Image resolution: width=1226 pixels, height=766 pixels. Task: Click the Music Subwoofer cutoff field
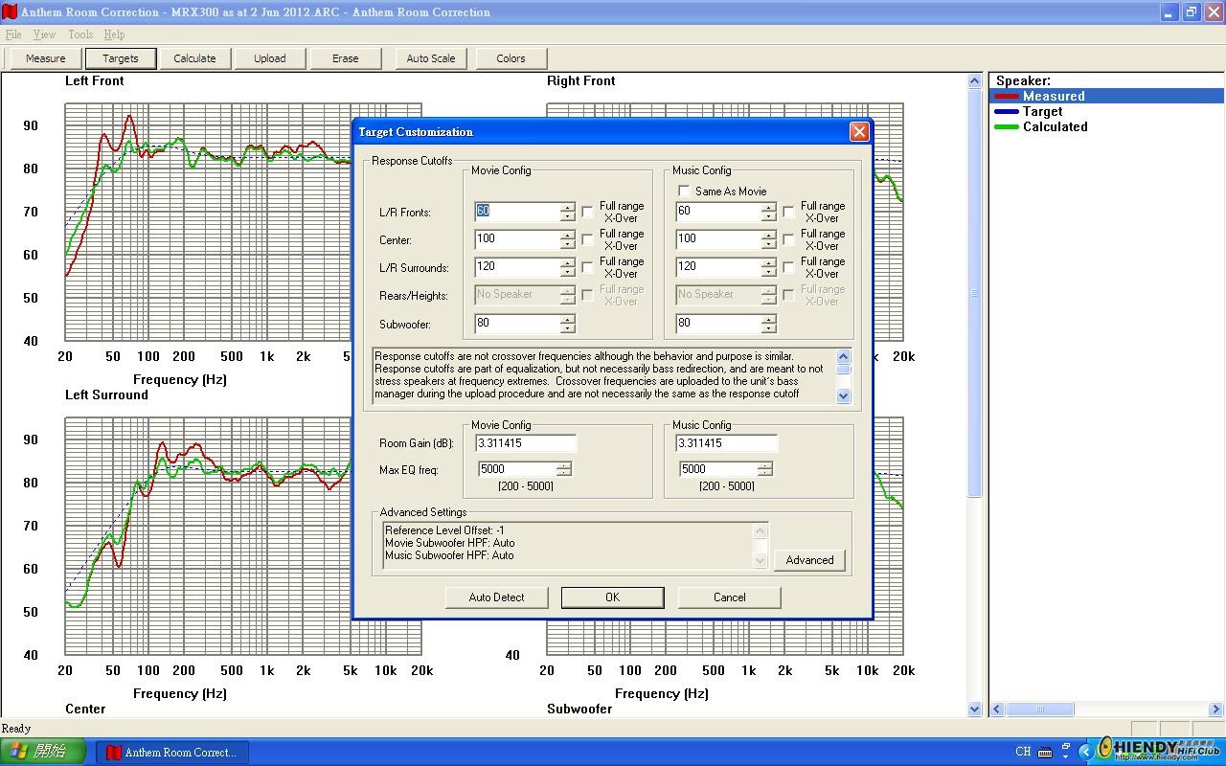718,324
